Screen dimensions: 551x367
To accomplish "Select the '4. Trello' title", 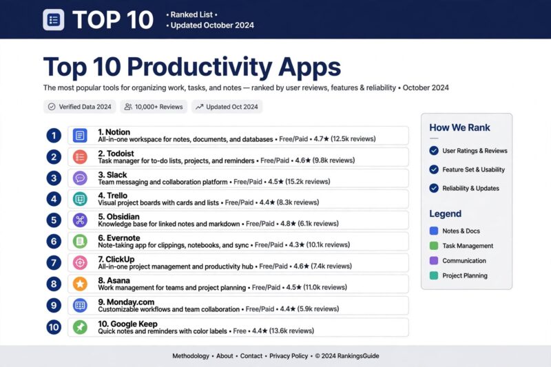I will pyautogui.click(x=113, y=196).
